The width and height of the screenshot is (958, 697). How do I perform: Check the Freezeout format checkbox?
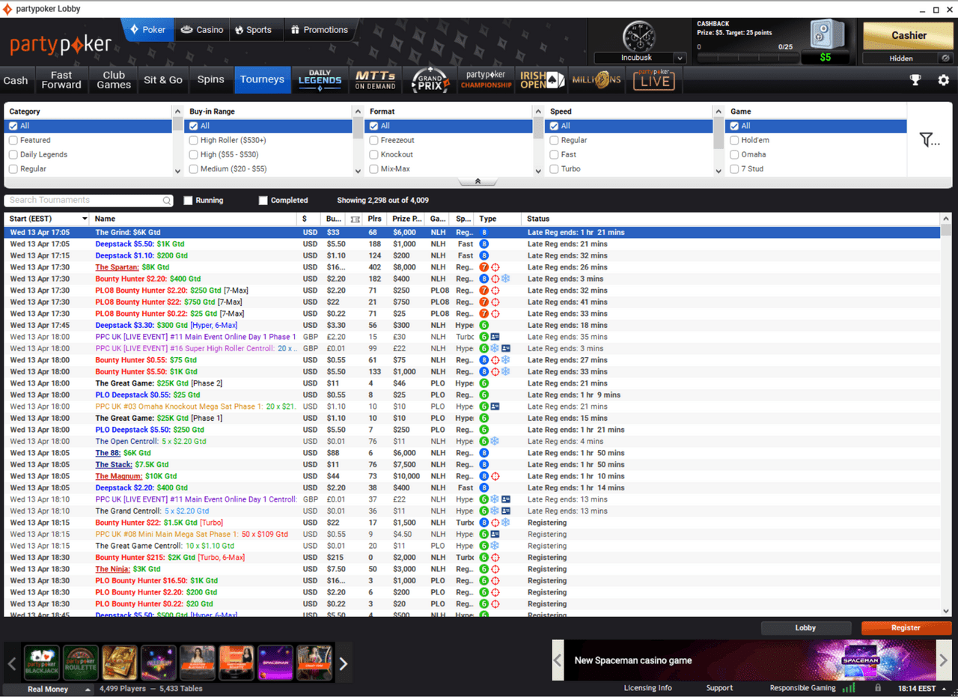374,140
